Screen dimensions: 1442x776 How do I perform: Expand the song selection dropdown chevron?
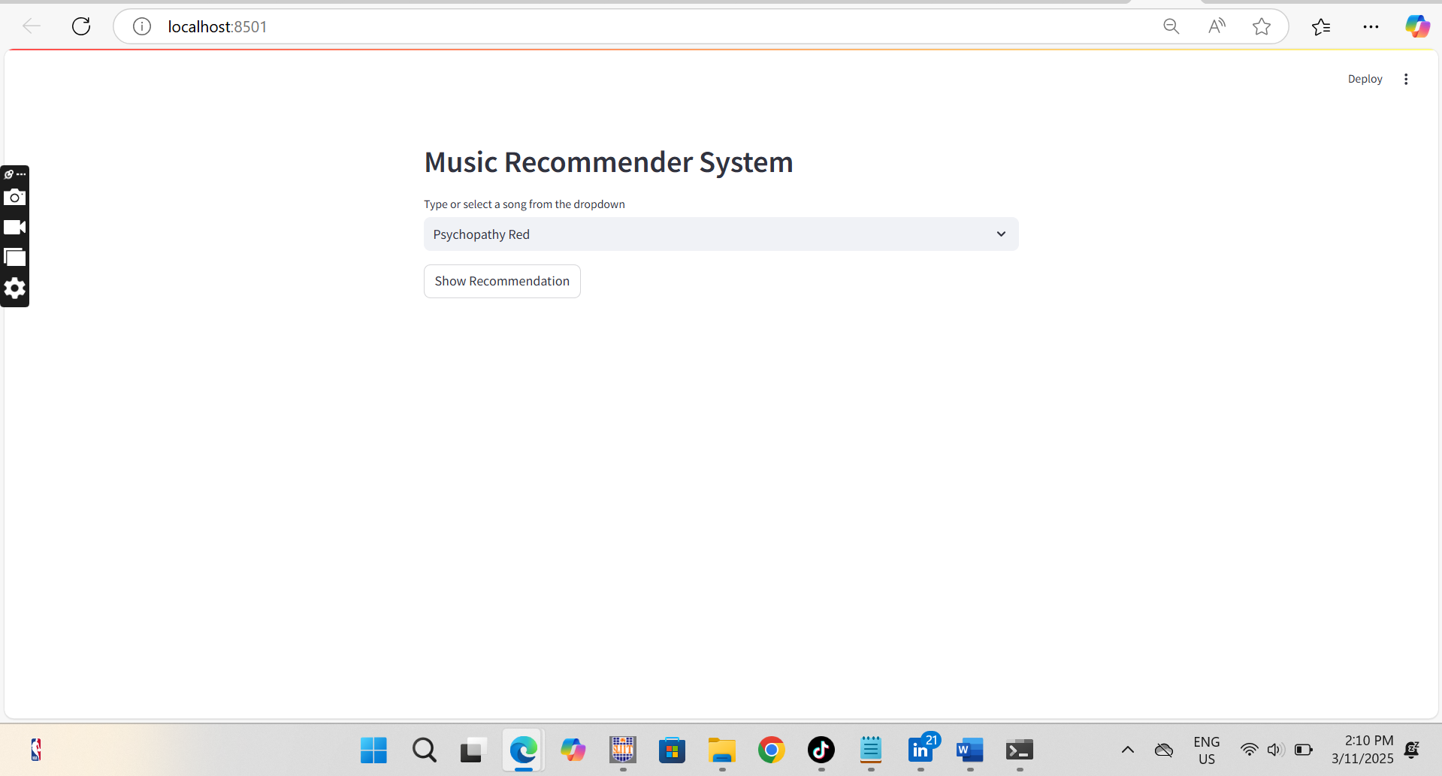[1001, 234]
